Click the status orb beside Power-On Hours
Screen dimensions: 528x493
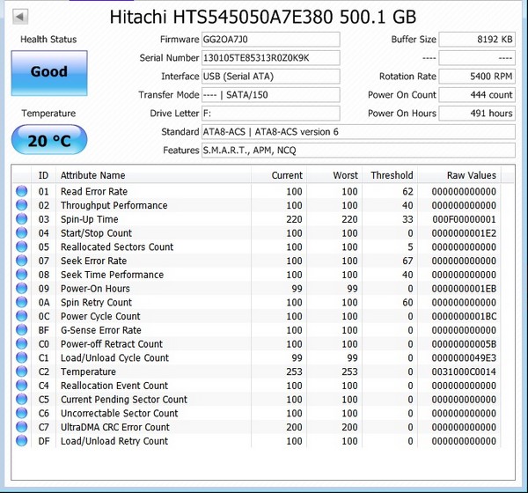pos(22,289)
